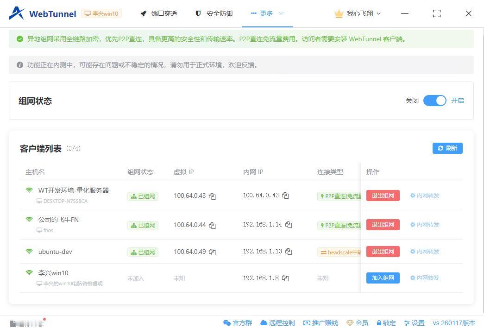
Task: Click 退出组网 for WT开发环境-量化服务器
Action: [383, 196]
